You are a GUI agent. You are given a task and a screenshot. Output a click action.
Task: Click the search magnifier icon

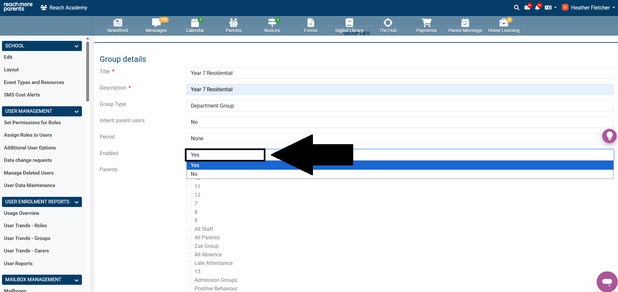click(x=517, y=8)
